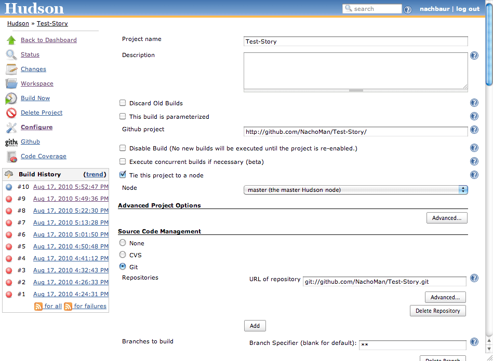Click the Build Now link

(35, 98)
